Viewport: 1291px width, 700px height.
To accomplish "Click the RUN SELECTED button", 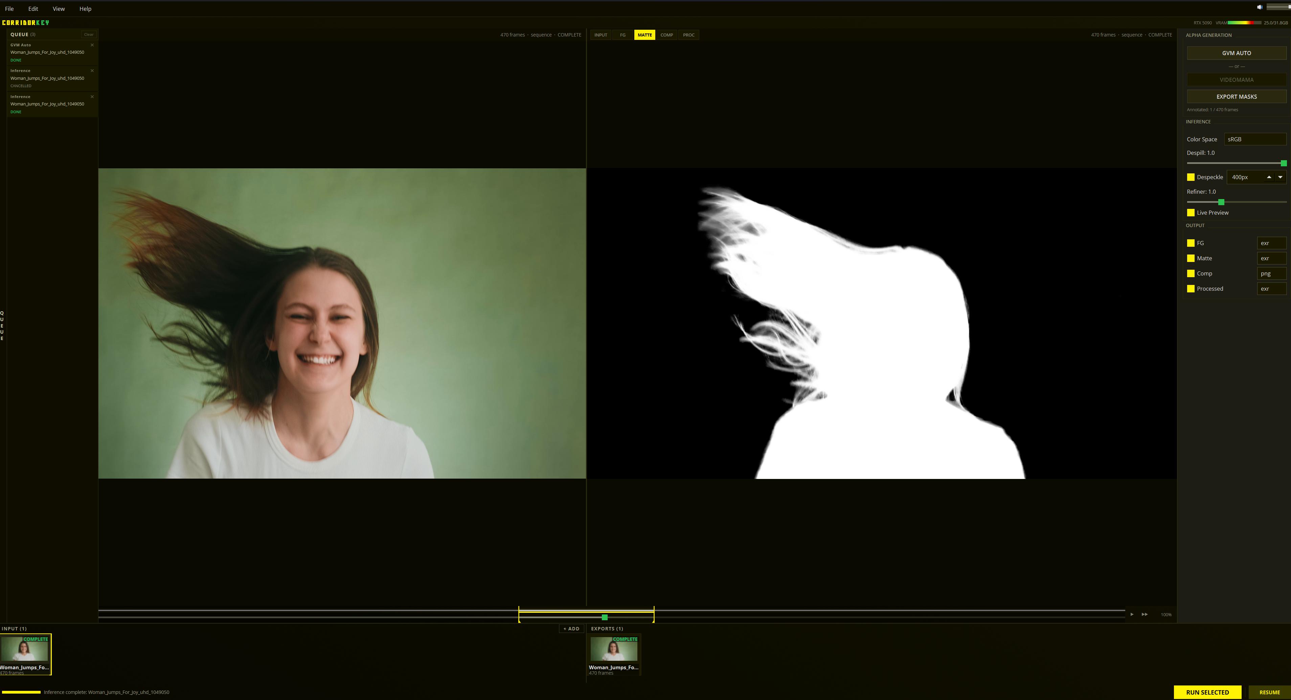I will [1207, 693].
